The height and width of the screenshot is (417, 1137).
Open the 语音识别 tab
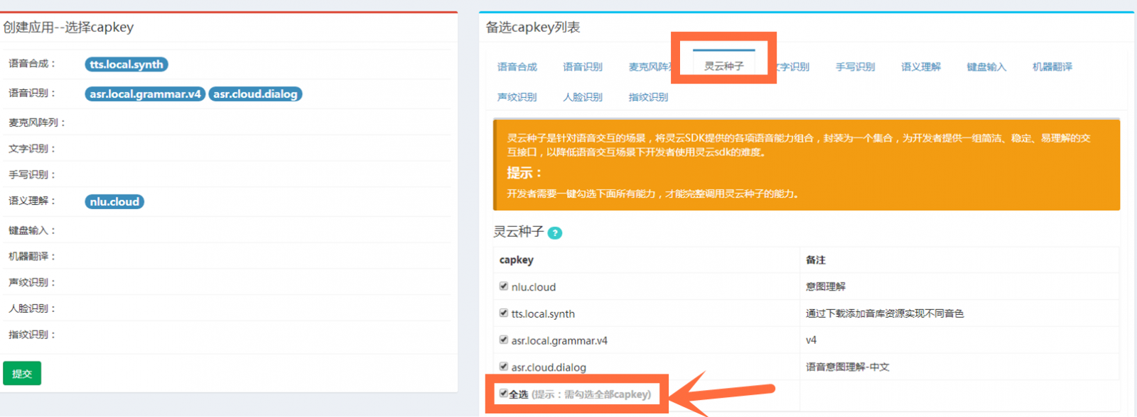[583, 67]
